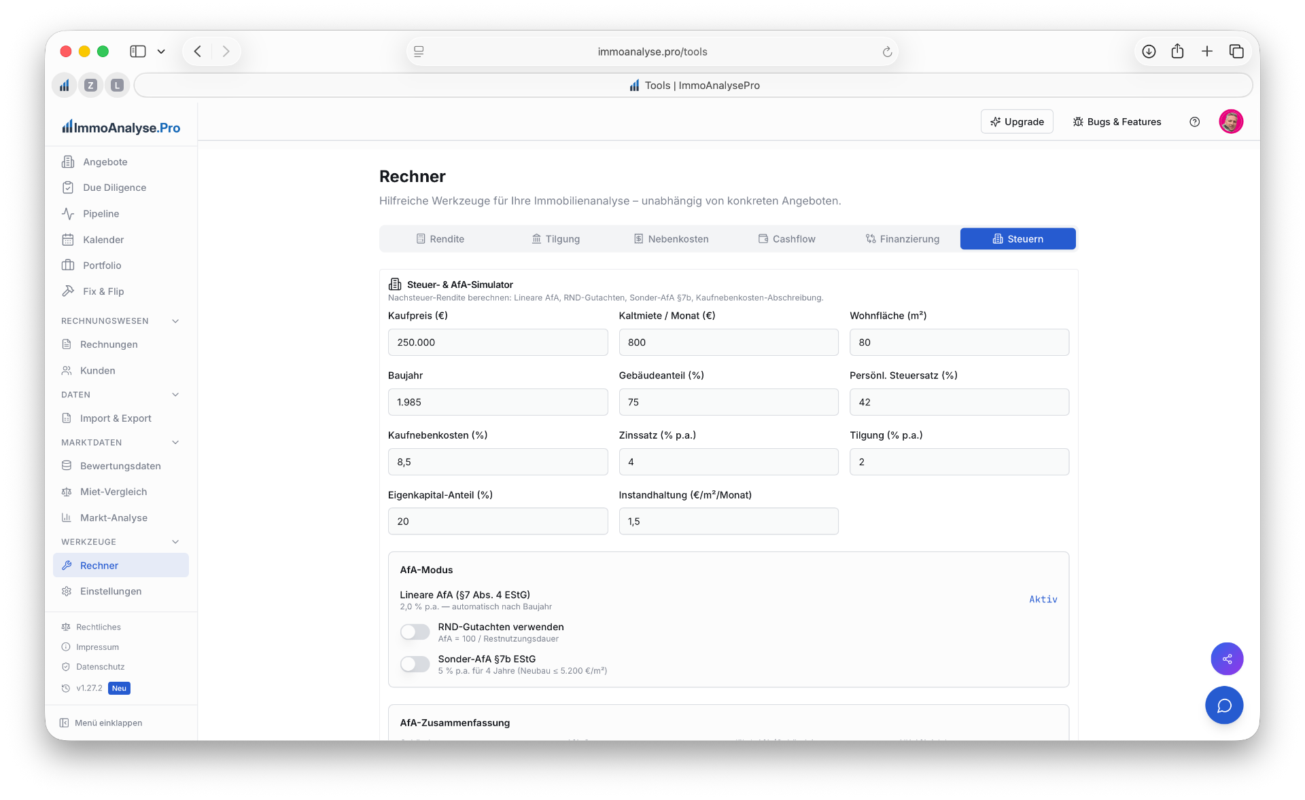Click Menü einklappen
Image resolution: width=1305 pixels, height=800 pixels.
(x=101, y=723)
